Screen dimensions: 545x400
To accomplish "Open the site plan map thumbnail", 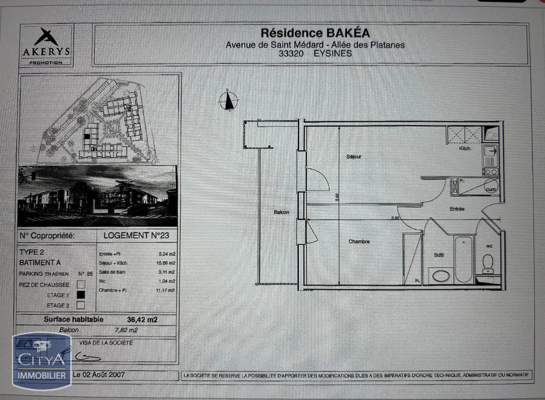I will [99, 120].
